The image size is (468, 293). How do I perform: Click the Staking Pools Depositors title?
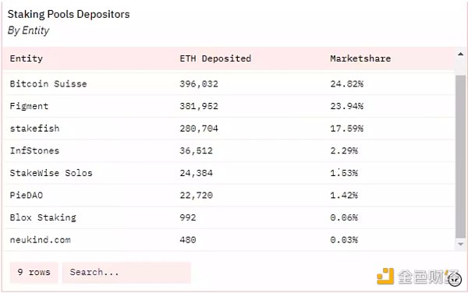coord(69,14)
